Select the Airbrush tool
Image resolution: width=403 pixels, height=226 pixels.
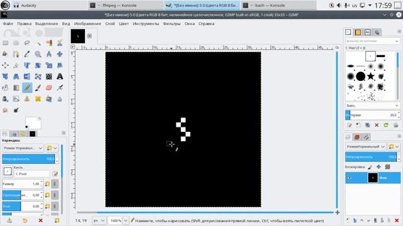(60, 88)
